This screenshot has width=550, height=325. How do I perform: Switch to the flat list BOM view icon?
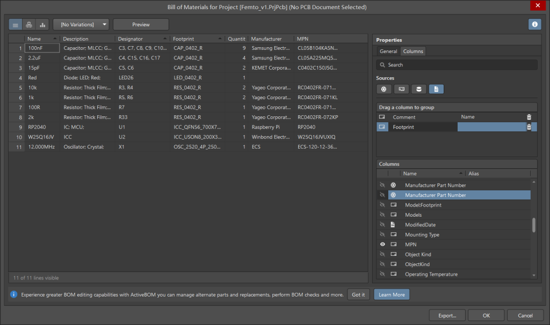point(16,25)
